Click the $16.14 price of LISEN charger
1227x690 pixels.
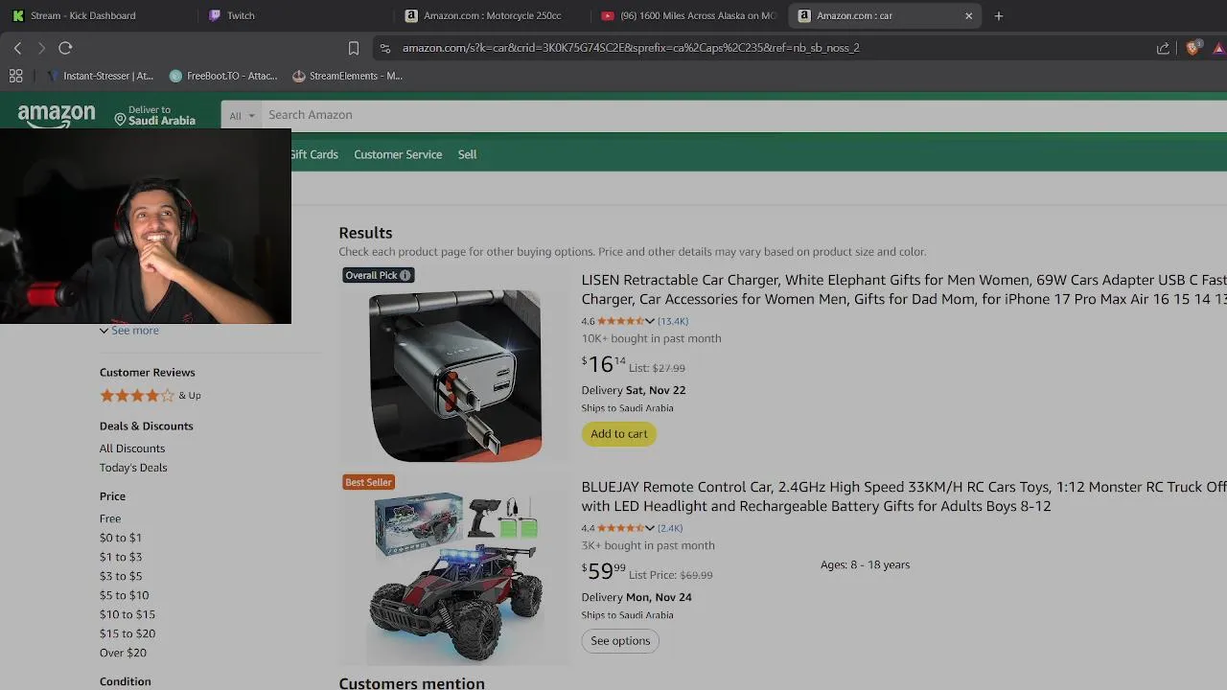(x=603, y=364)
